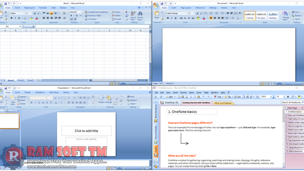Viewport: 304px width, 171px height.
Task: Open the References tab in Word
Action: pos(200,8)
